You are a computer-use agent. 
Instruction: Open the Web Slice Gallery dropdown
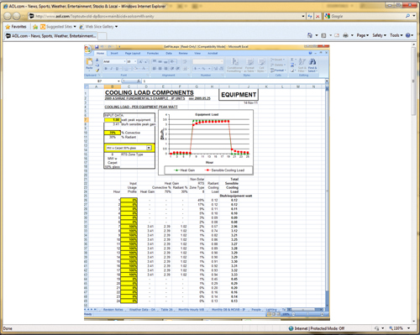117,27
